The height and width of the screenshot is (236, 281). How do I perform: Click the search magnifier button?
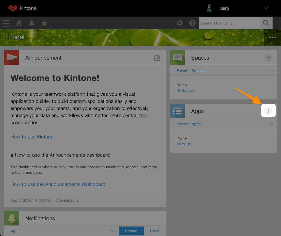(266, 23)
